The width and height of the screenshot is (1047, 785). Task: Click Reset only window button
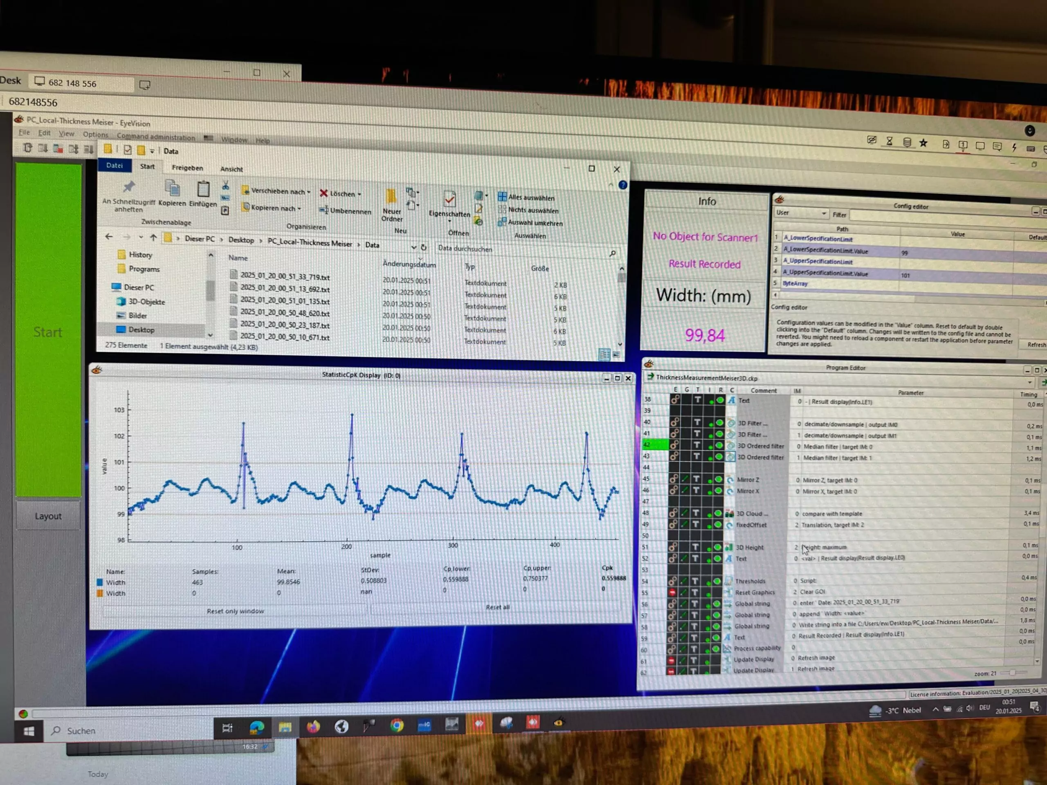(235, 611)
